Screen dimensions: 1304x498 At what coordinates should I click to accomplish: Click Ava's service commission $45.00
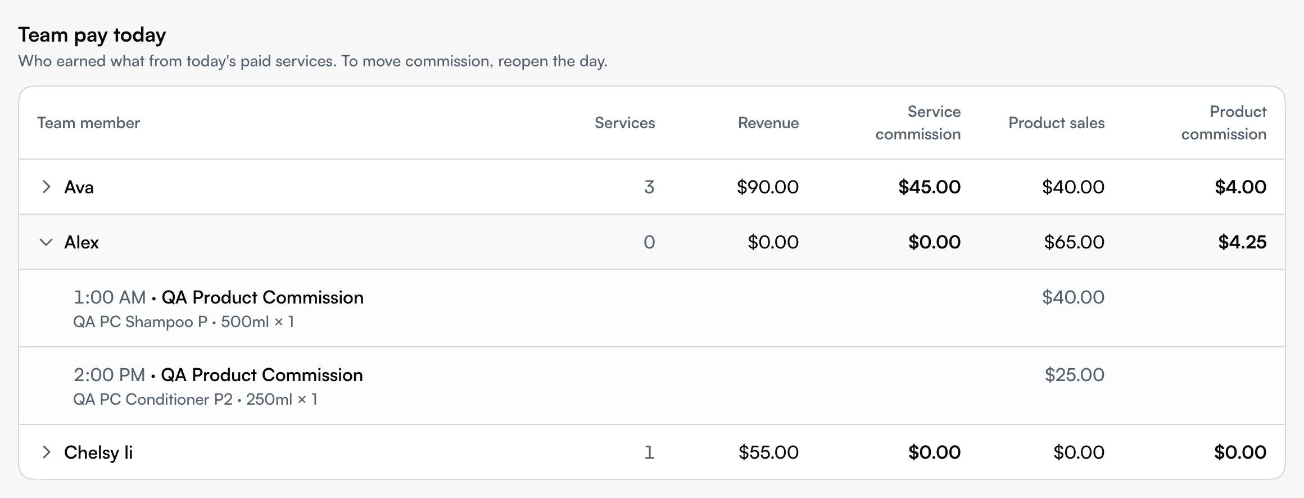930,187
